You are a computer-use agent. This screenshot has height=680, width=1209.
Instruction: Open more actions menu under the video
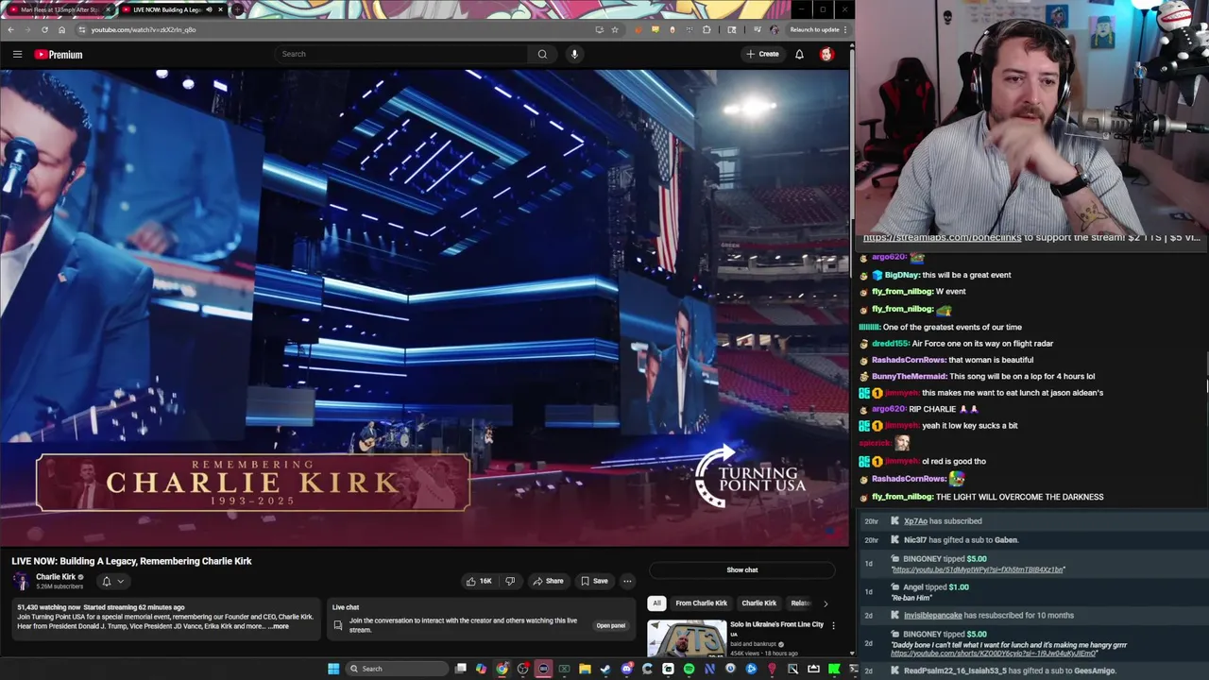point(627,581)
